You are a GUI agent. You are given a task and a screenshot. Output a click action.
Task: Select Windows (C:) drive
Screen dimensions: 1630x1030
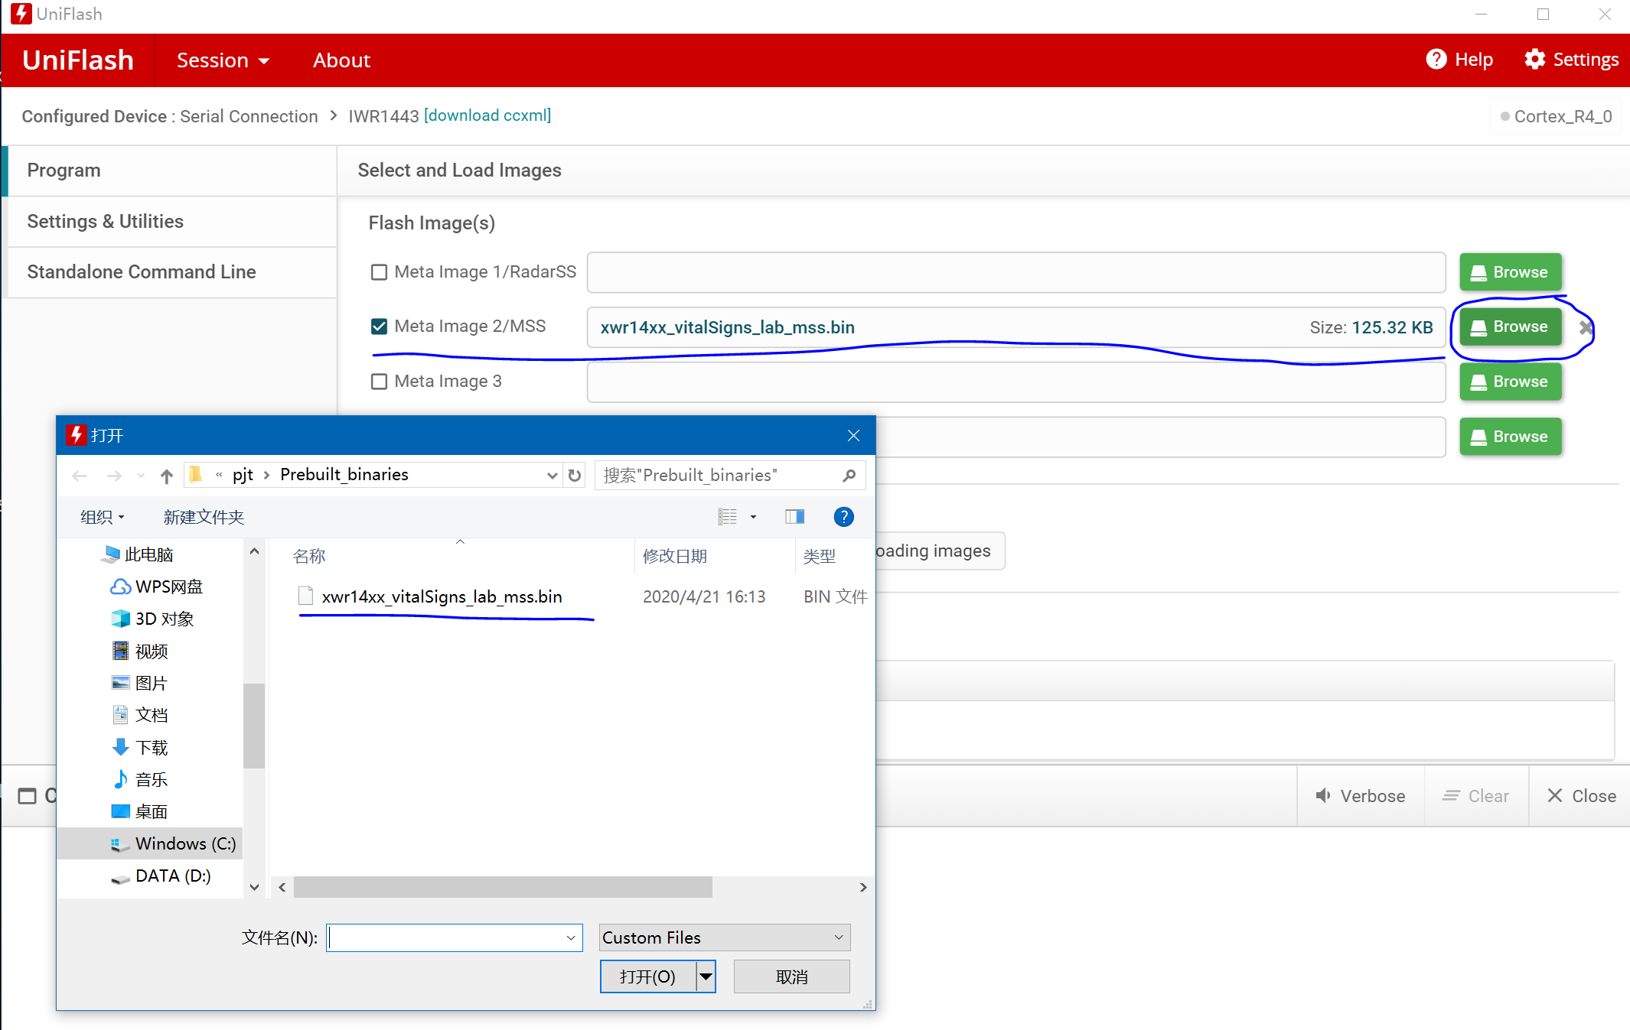[x=150, y=843]
